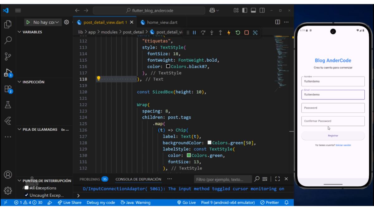Collapse the VARIABLES section
The width and height of the screenshot is (374, 210).
click(x=20, y=32)
